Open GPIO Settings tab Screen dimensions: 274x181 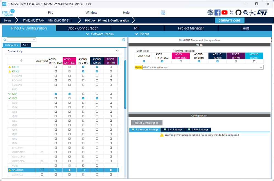(x=198, y=129)
